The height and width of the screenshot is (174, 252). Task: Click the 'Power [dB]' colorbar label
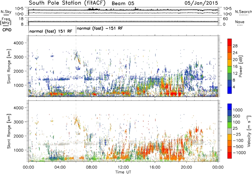click(x=241, y=66)
